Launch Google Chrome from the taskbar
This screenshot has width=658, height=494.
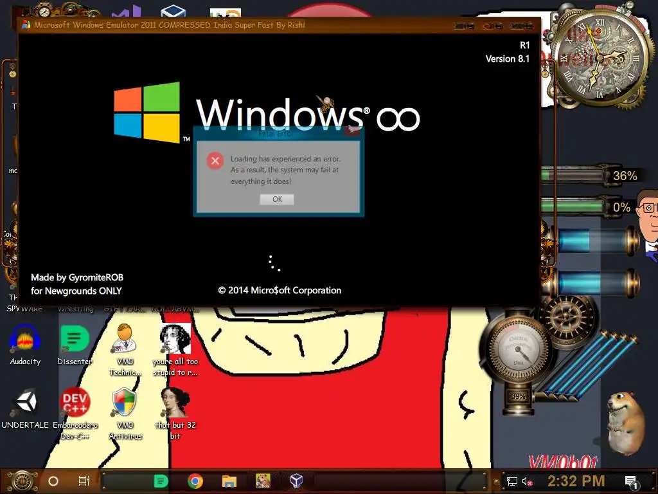(x=195, y=481)
